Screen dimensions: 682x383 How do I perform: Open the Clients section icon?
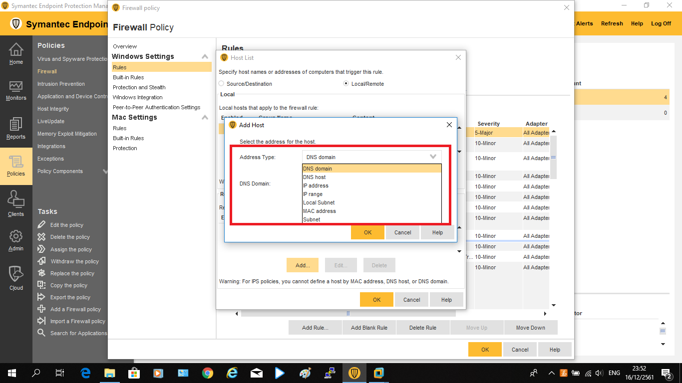click(x=16, y=200)
